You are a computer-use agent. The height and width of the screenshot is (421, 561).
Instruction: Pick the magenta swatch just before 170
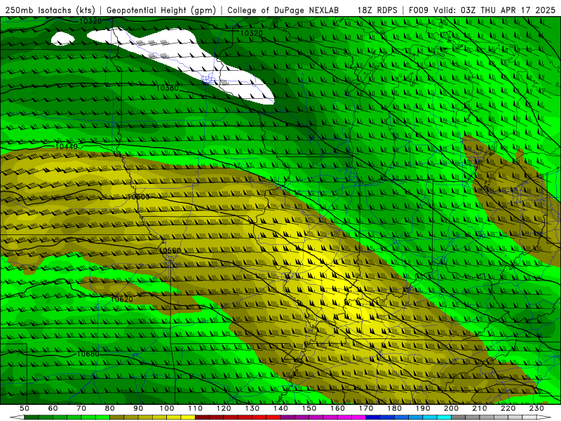359,417
